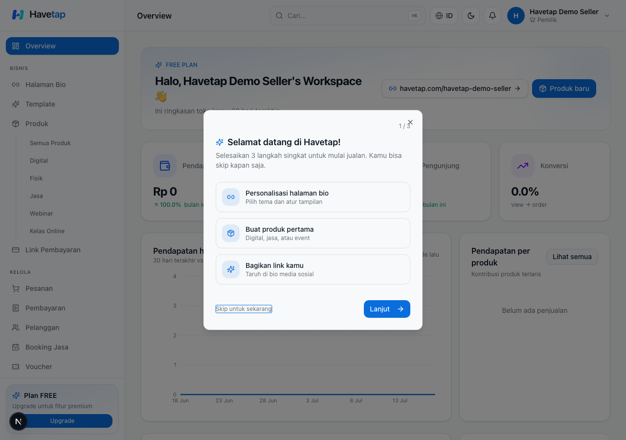The height and width of the screenshot is (440, 626).
Task: Click the FREE PLAN label
Action: point(181,65)
